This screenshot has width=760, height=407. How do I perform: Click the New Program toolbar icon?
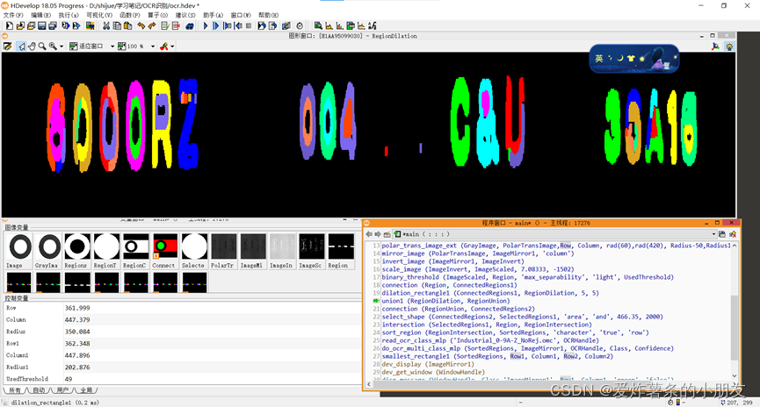(x=9, y=25)
